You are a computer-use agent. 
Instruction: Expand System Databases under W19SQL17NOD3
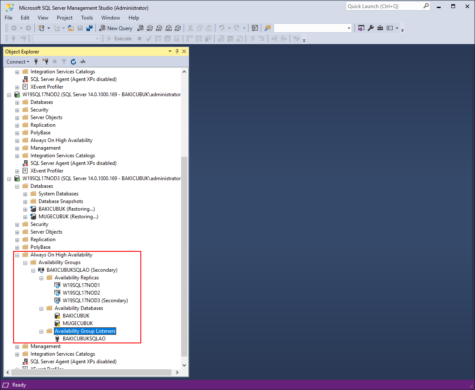pyautogui.click(x=25, y=194)
